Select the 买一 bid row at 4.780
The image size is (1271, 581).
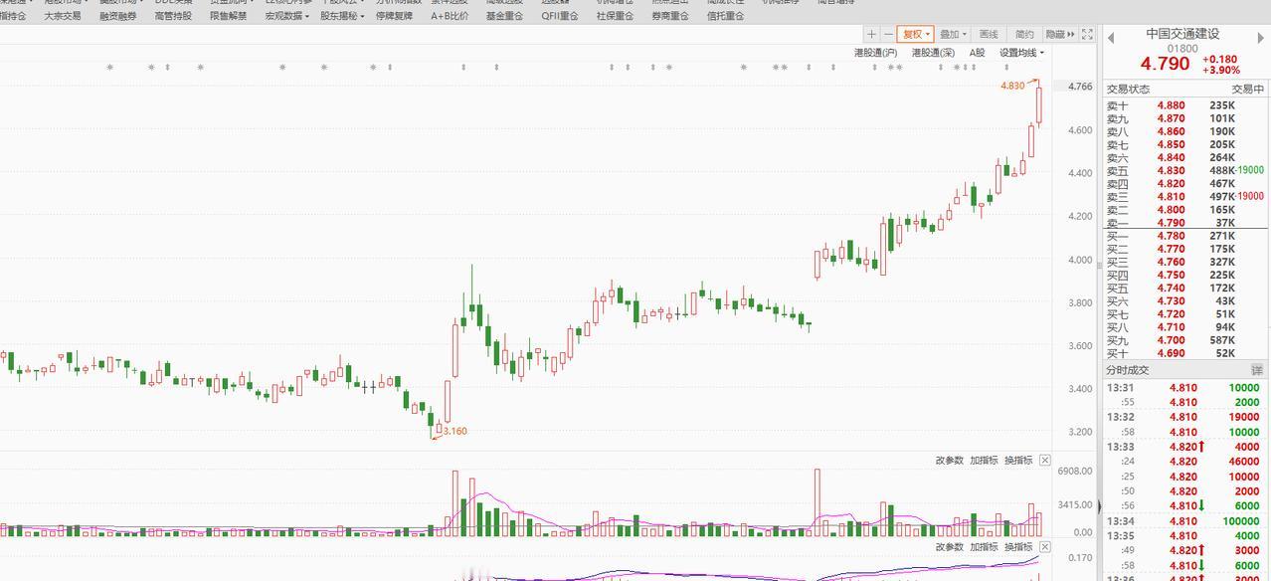point(1184,237)
